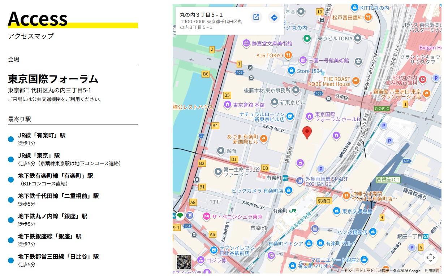This screenshot has height=276, width=444.
Task: Get directions with the blue arrow icon
Action: (x=274, y=17)
